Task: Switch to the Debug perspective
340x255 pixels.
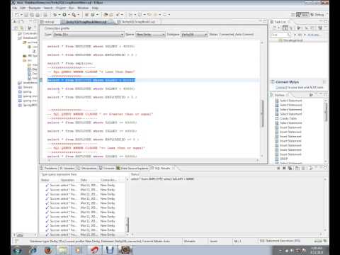Action: click(x=317, y=15)
